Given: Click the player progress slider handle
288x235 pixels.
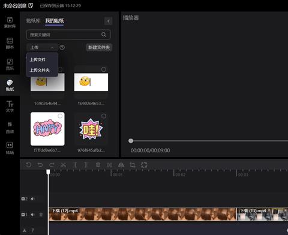Looking at the screenshot, I should 131,141.
